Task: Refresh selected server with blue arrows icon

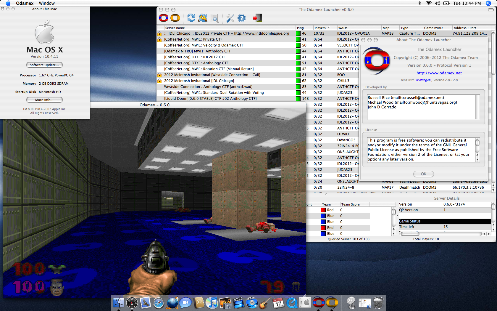Action: [x=191, y=18]
